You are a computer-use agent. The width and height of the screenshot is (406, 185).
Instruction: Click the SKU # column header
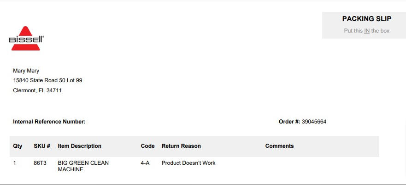[x=42, y=146]
